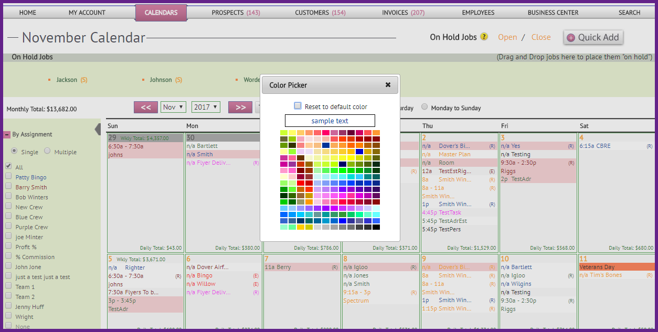
Task: Go to the previous month
Action: click(146, 107)
